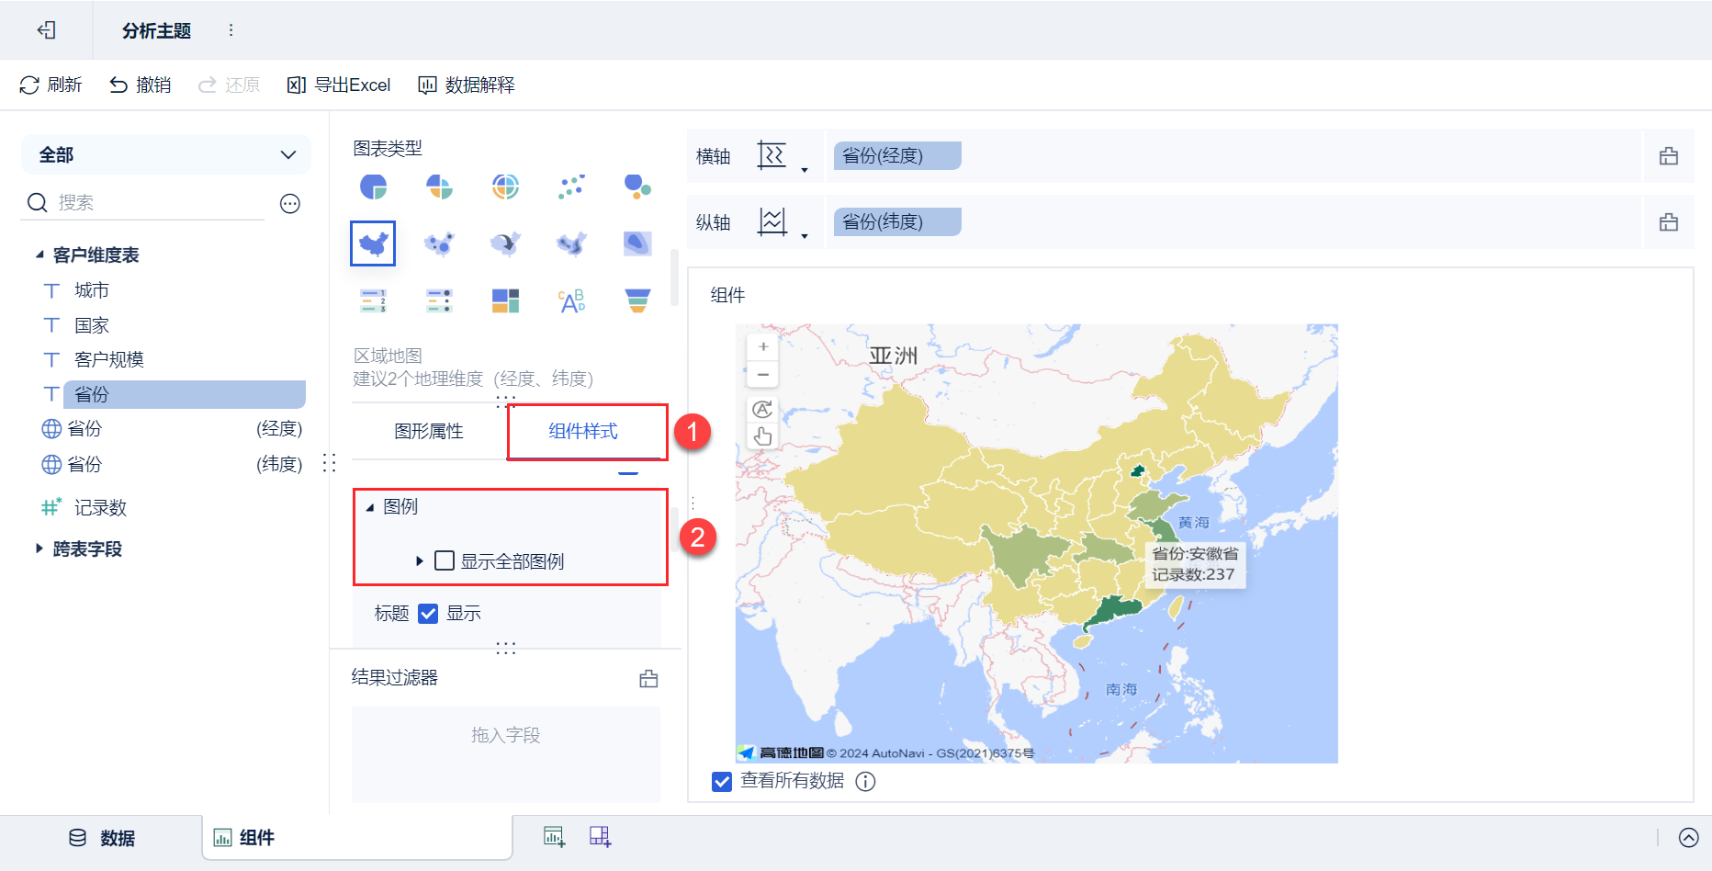This screenshot has width=1712, height=871.
Task: Choose the list chart icon with 1-2-3 numbers
Action: point(373,300)
